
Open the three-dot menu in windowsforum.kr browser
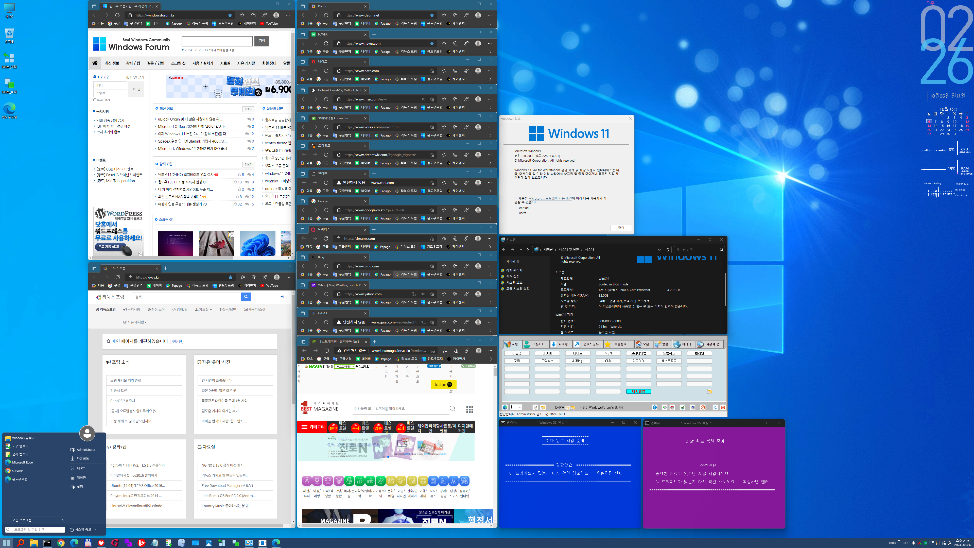click(x=288, y=15)
